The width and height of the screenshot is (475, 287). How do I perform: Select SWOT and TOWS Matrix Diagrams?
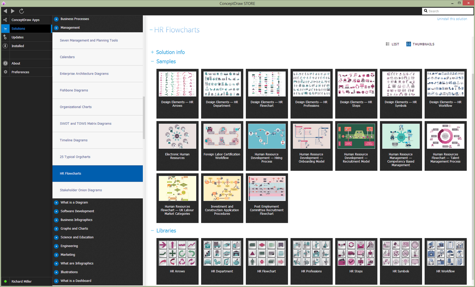click(98, 123)
